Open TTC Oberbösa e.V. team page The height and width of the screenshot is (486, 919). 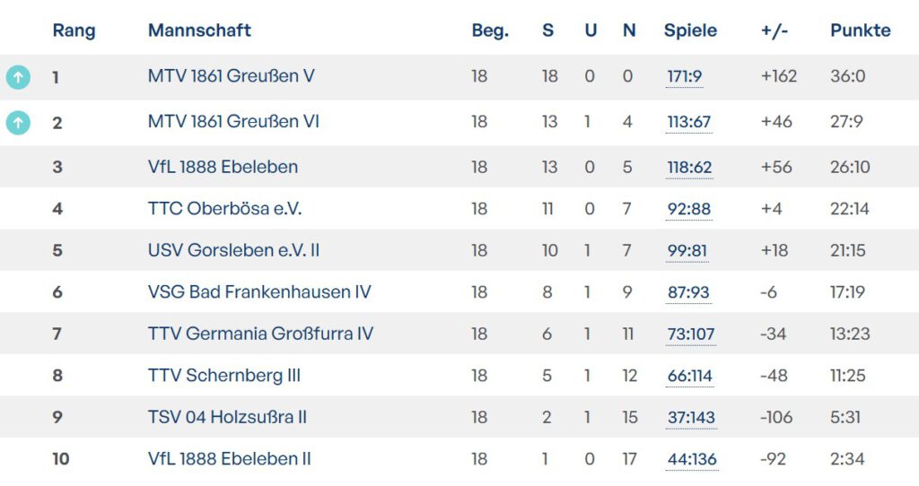pyautogui.click(x=224, y=209)
